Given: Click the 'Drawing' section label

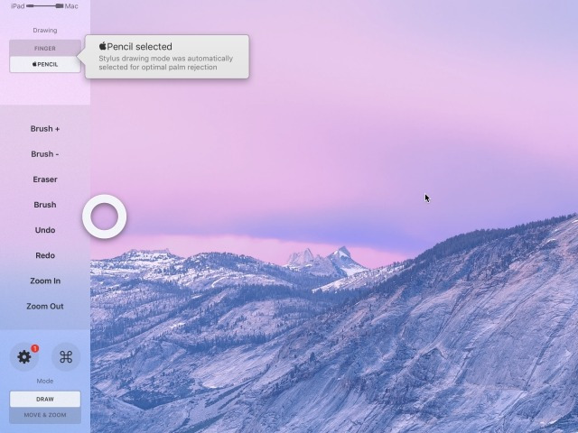Looking at the screenshot, I should click(x=45, y=31).
